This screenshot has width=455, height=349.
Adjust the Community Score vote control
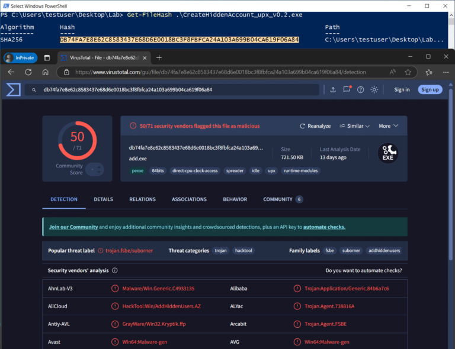click(95, 169)
